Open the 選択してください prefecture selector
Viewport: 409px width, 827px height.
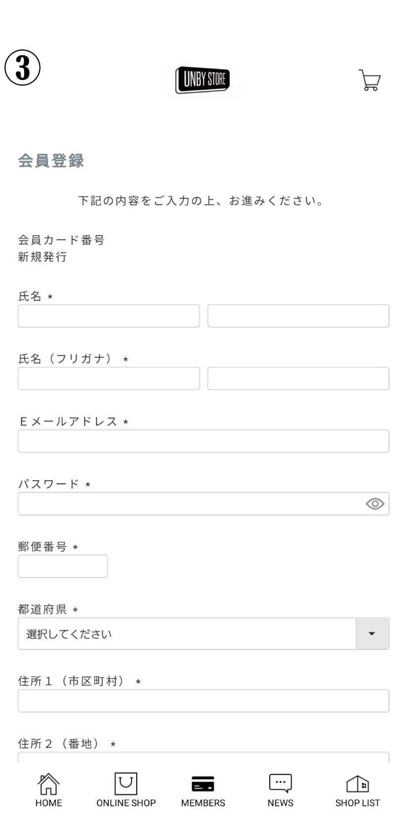pyautogui.click(x=187, y=634)
